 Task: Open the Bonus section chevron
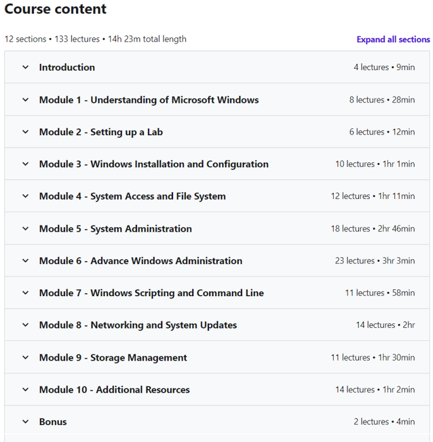tap(25, 422)
